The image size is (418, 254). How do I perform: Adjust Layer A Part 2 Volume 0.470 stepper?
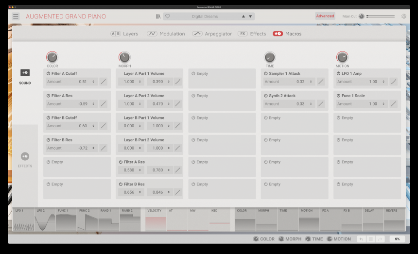pyautogui.click(x=169, y=104)
